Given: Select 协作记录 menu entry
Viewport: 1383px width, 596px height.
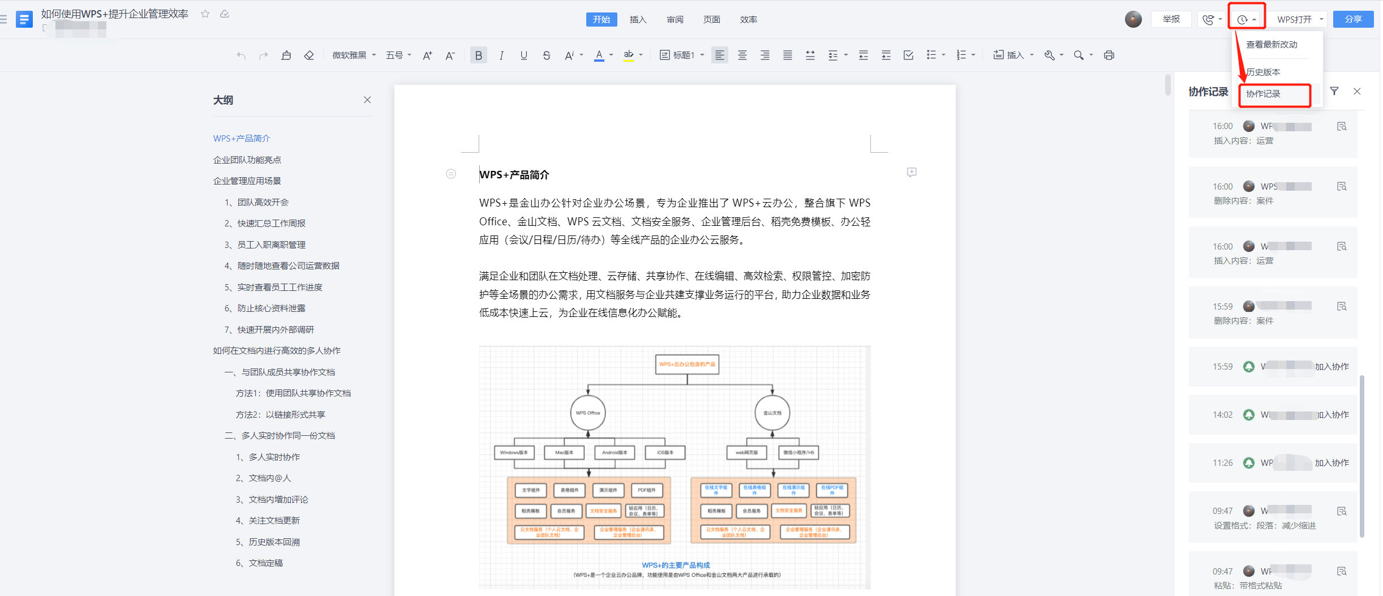Looking at the screenshot, I should pos(1275,94).
